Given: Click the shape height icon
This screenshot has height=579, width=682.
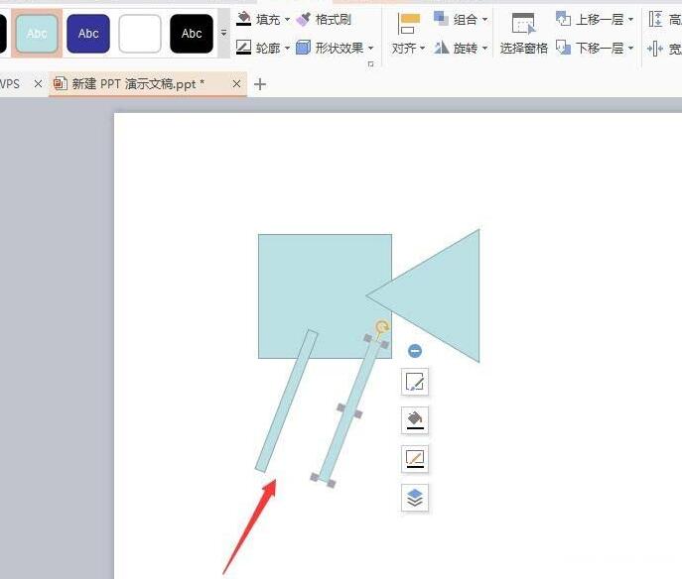Looking at the screenshot, I should click(655, 20).
